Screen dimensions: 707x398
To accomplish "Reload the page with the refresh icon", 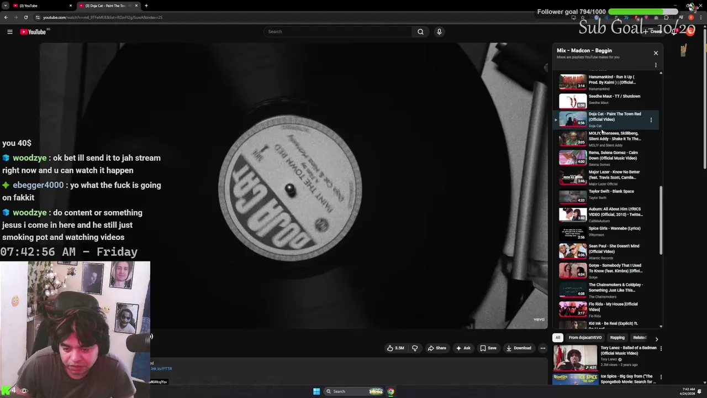I will click(x=25, y=17).
